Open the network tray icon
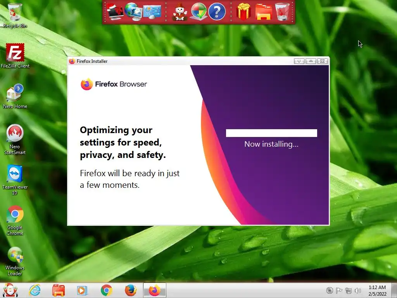The image size is (397, 298). point(349,291)
